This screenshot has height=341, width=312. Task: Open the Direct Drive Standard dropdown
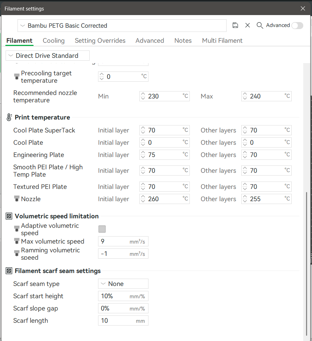(48, 56)
